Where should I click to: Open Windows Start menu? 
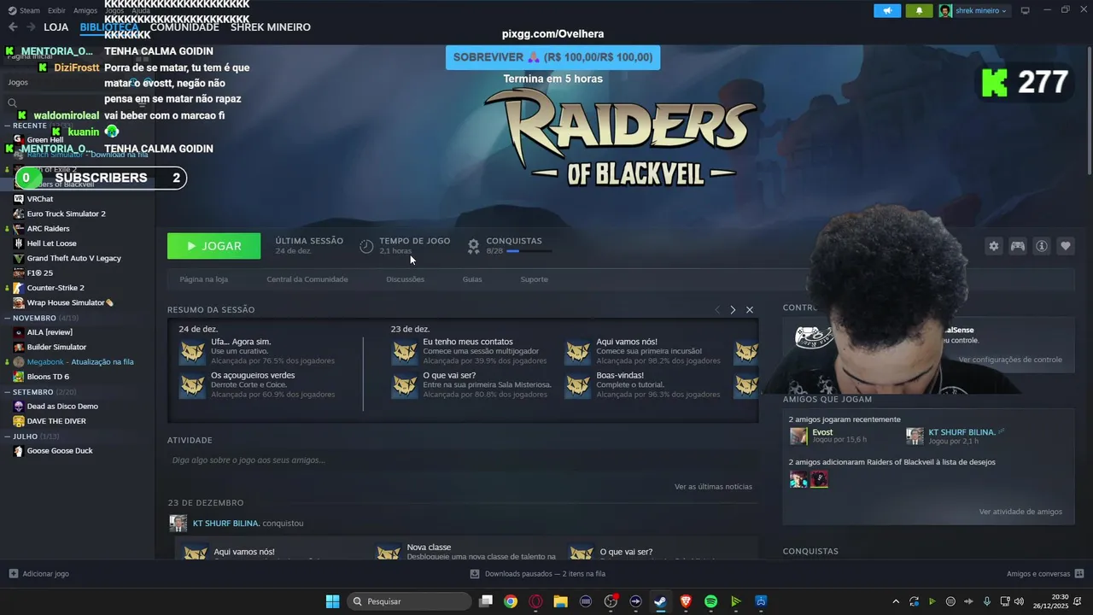[332, 601]
